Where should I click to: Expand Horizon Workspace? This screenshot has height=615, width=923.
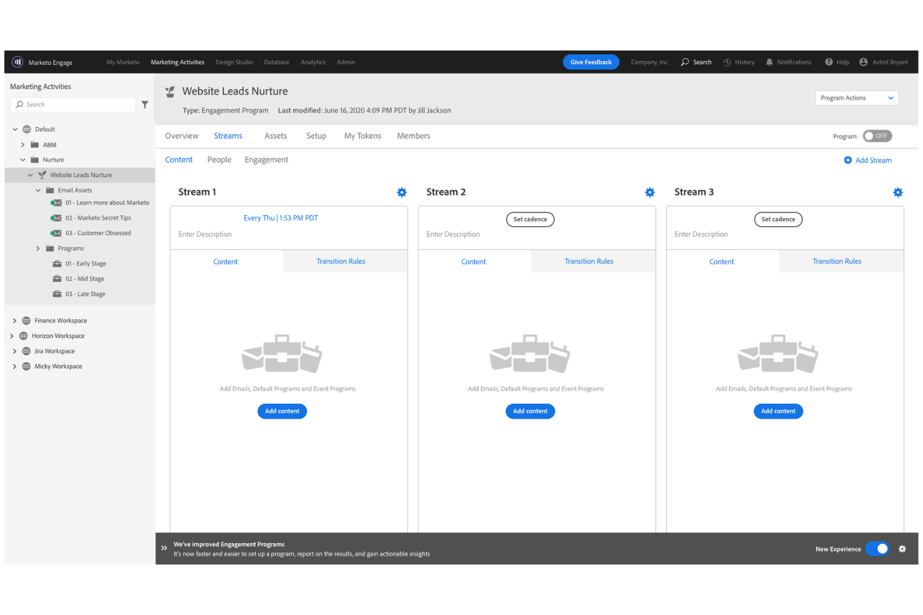[x=12, y=336]
